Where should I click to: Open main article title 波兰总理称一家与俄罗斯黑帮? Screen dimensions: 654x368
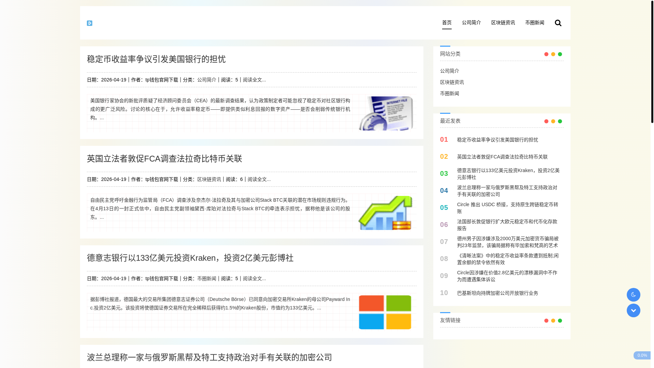(209, 357)
